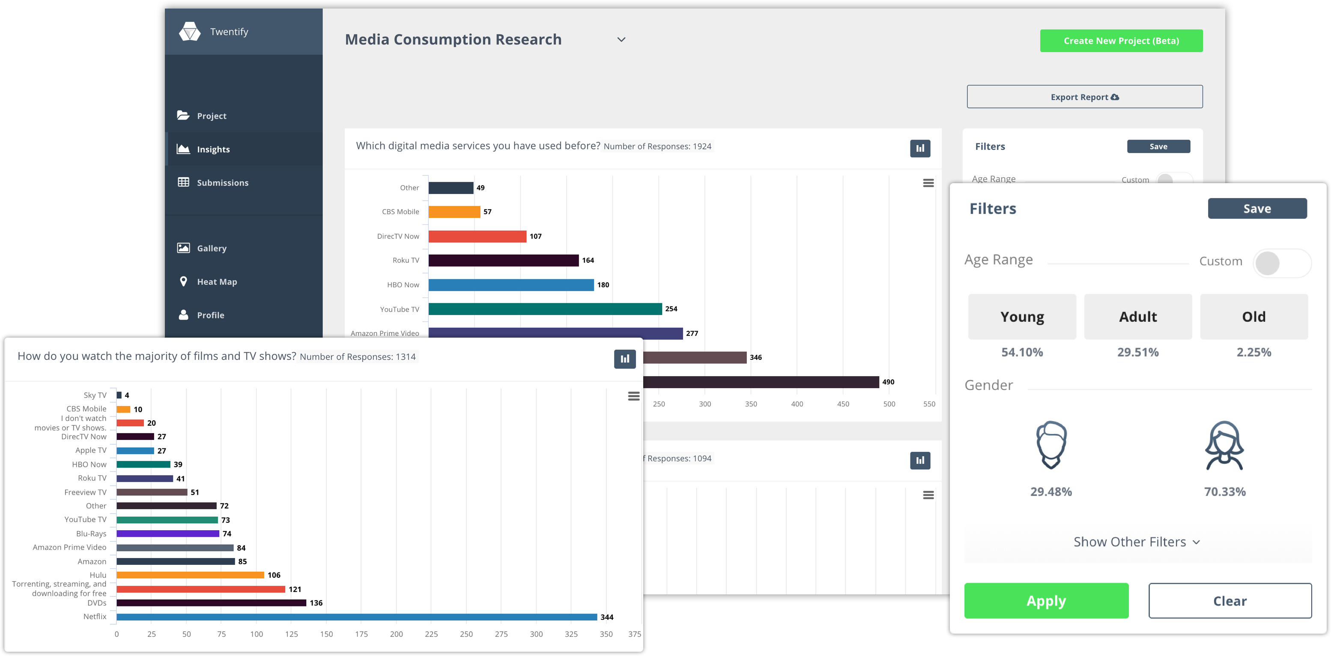Viewport: 1331px width, 656px height.
Task: Click the YouTube TV bar showing 254
Action: click(545, 309)
